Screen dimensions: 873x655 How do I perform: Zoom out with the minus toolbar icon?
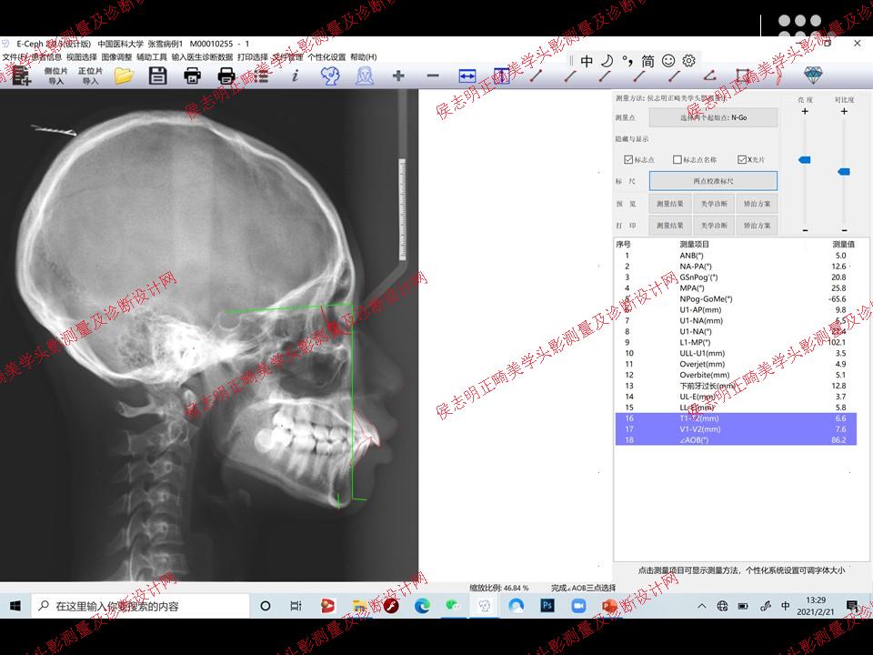pos(433,76)
